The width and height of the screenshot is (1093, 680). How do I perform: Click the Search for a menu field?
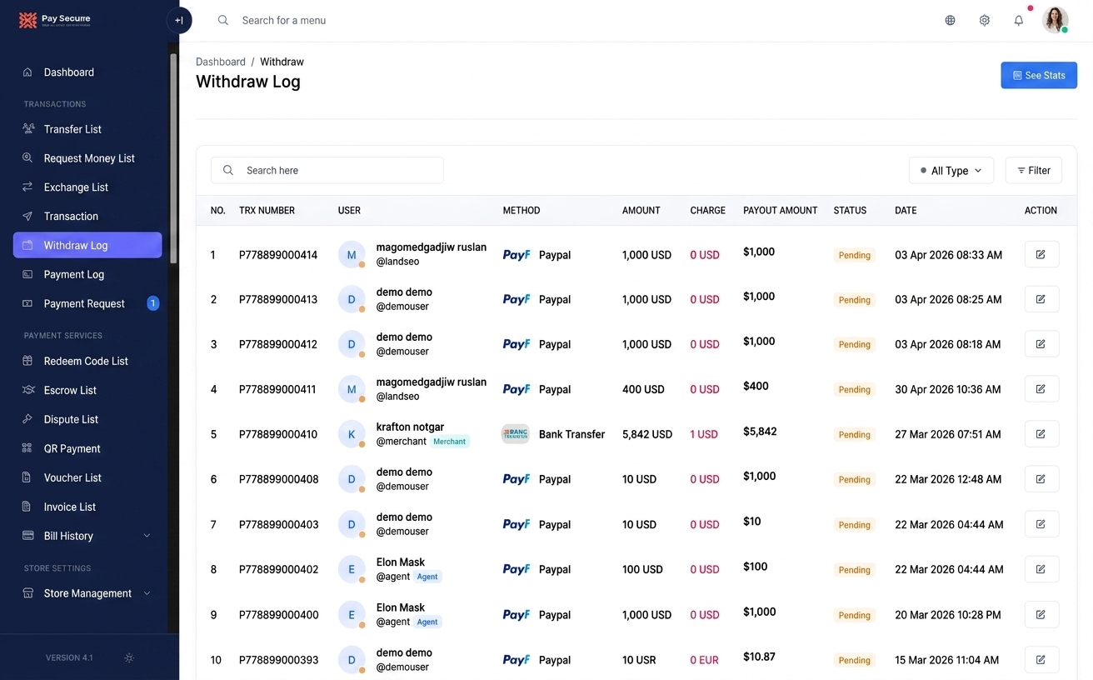284,20
